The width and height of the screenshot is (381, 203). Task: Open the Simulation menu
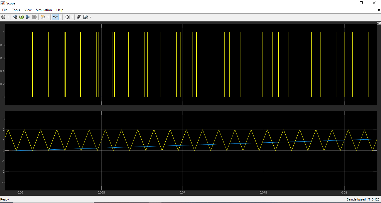point(44,10)
